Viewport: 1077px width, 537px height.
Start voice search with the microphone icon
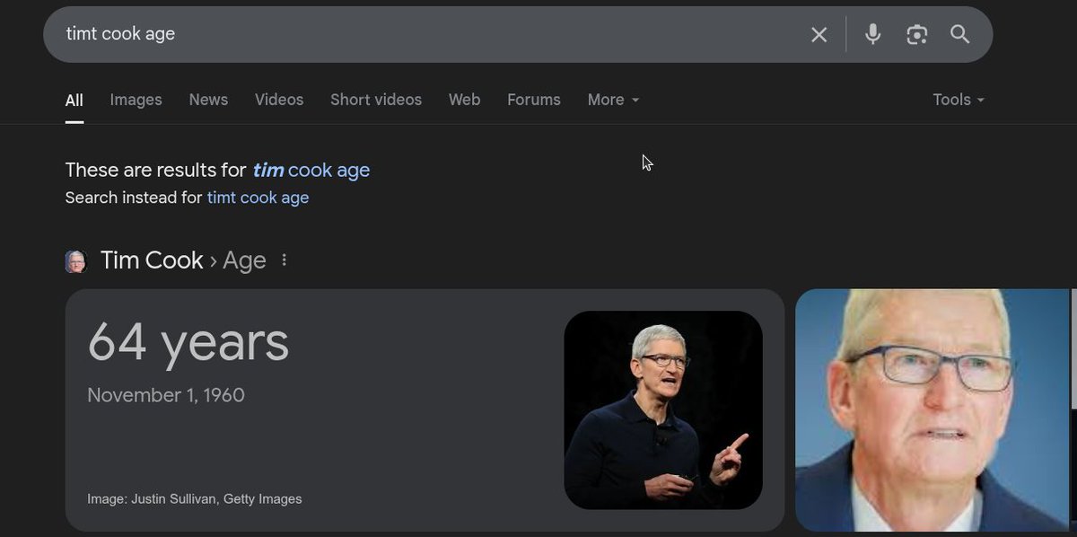click(x=872, y=34)
